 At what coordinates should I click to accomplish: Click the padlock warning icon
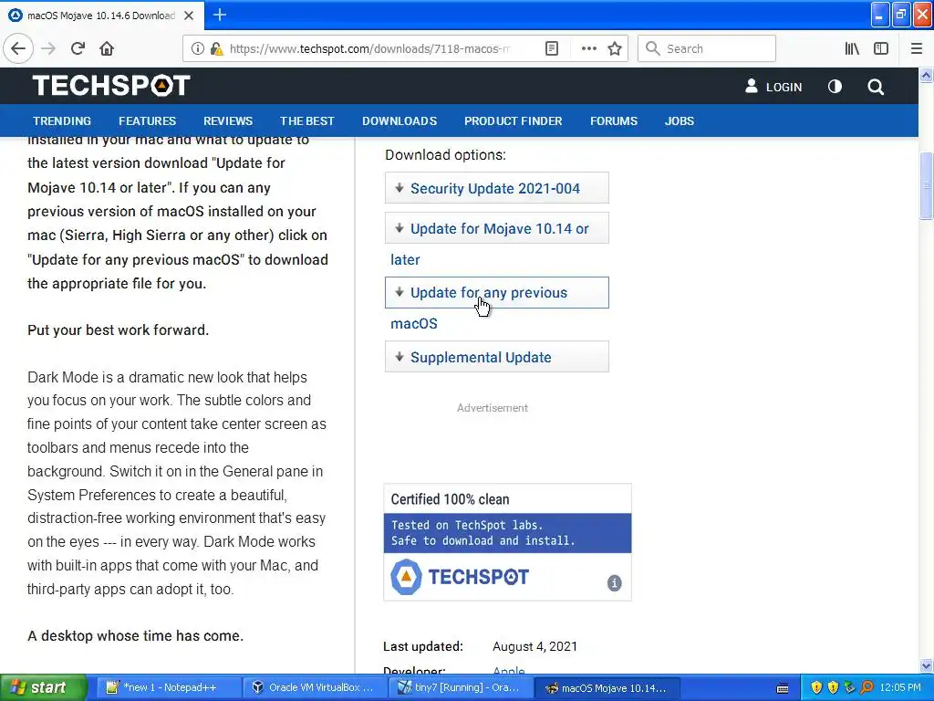click(216, 49)
